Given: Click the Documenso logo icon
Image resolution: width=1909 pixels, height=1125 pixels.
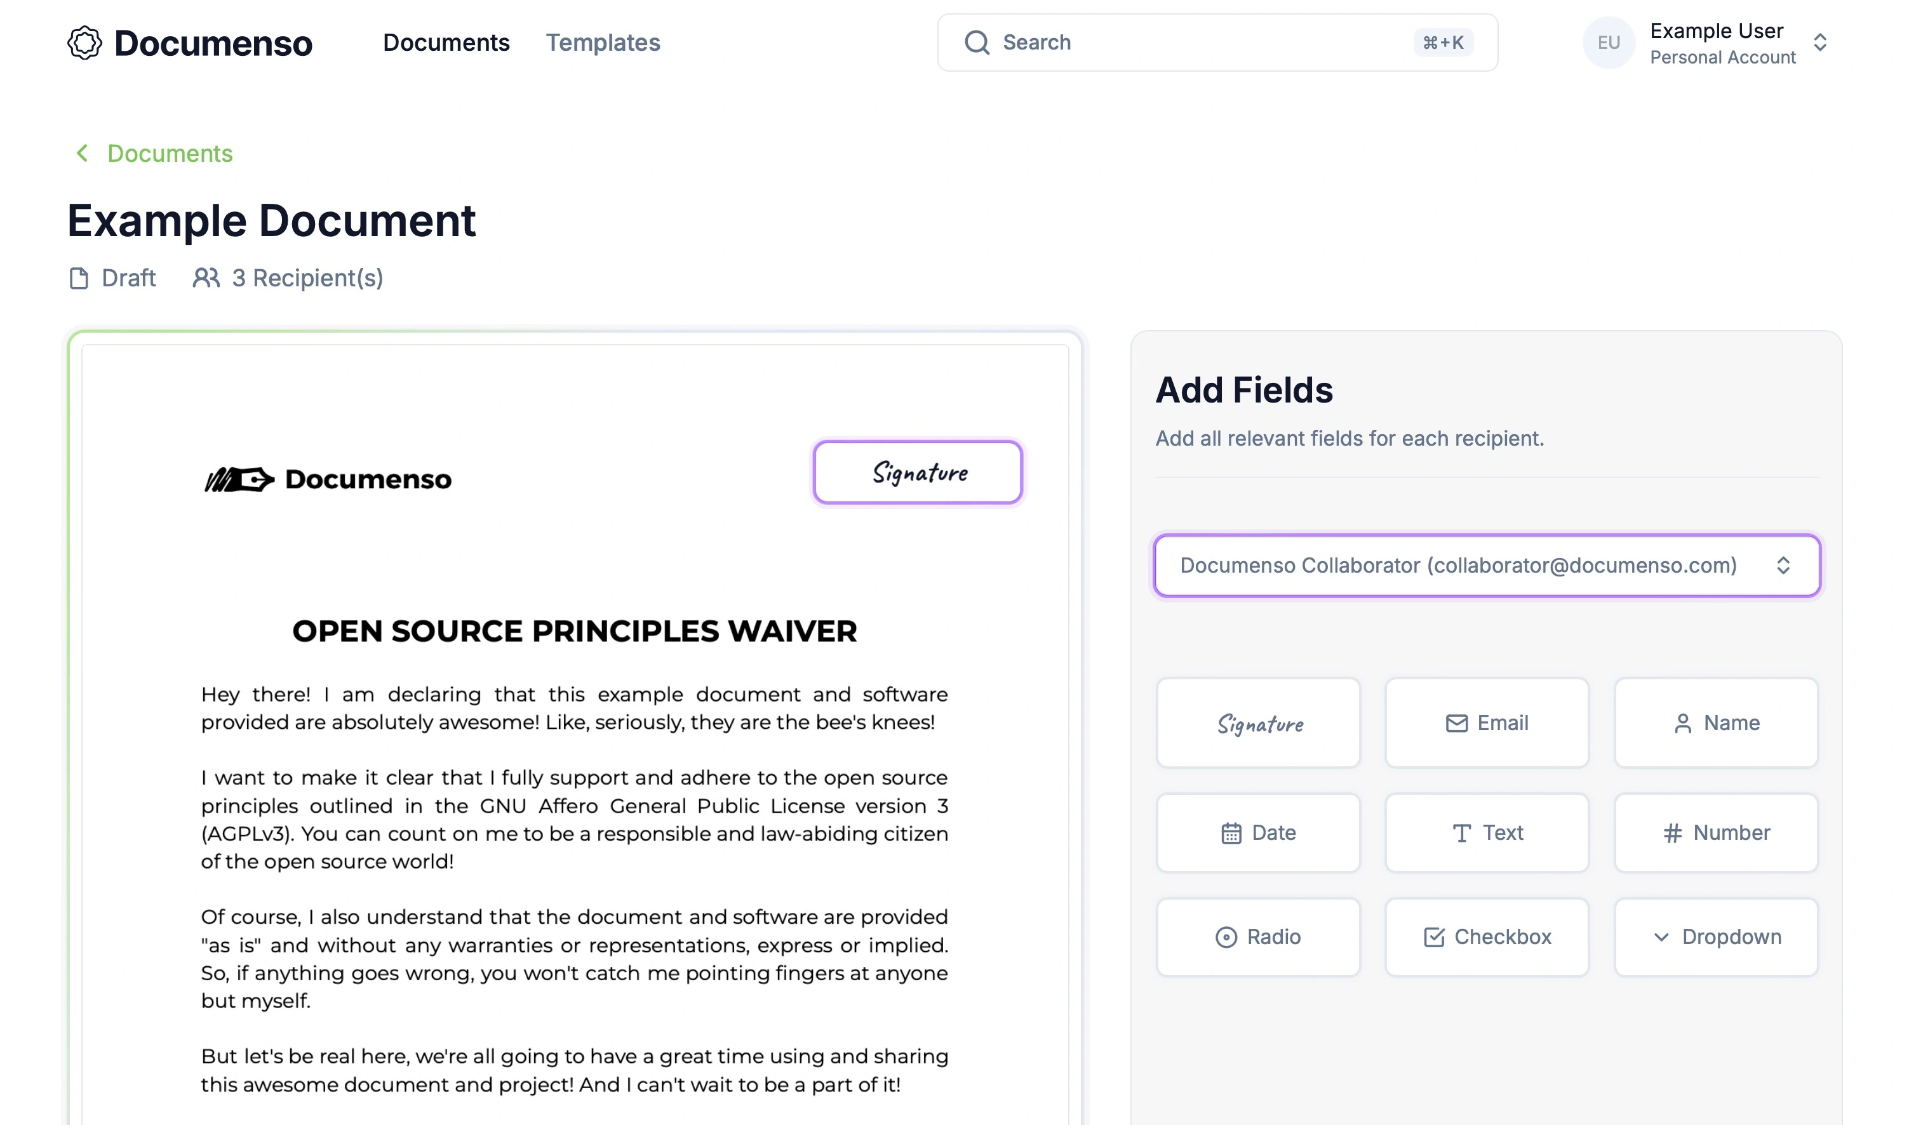Looking at the screenshot, I should (84, 43).
